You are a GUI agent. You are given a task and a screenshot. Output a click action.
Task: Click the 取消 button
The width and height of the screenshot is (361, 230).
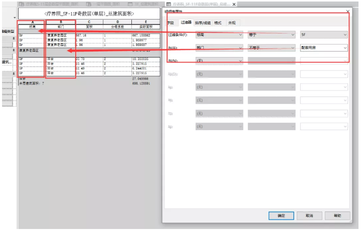pyautogui.click(x=309, y=215)
